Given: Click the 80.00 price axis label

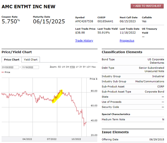Looking at the screenshot, I should pyautogui.click(x=94, y=91).
